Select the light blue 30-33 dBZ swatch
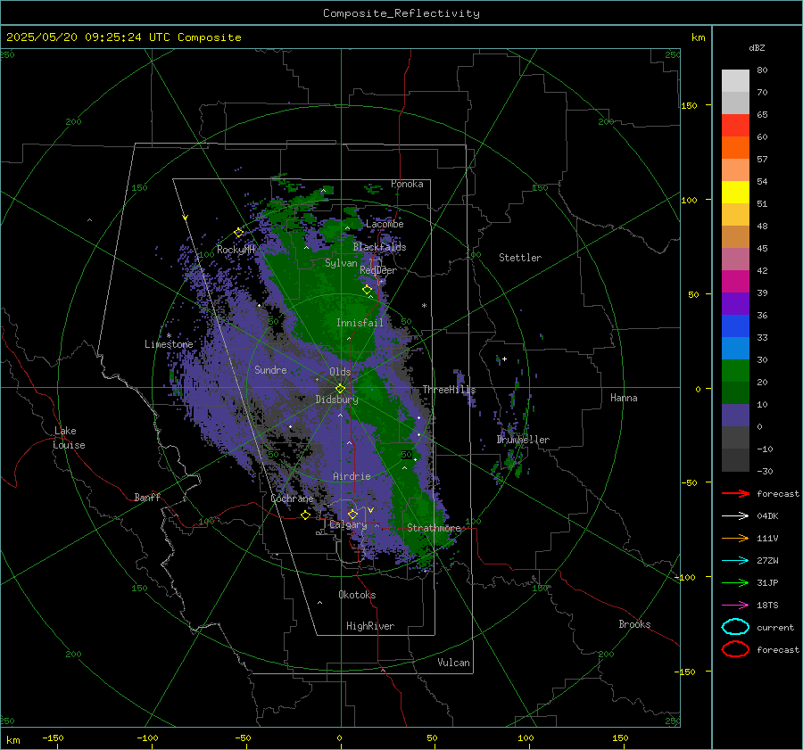 click(735, 349)
